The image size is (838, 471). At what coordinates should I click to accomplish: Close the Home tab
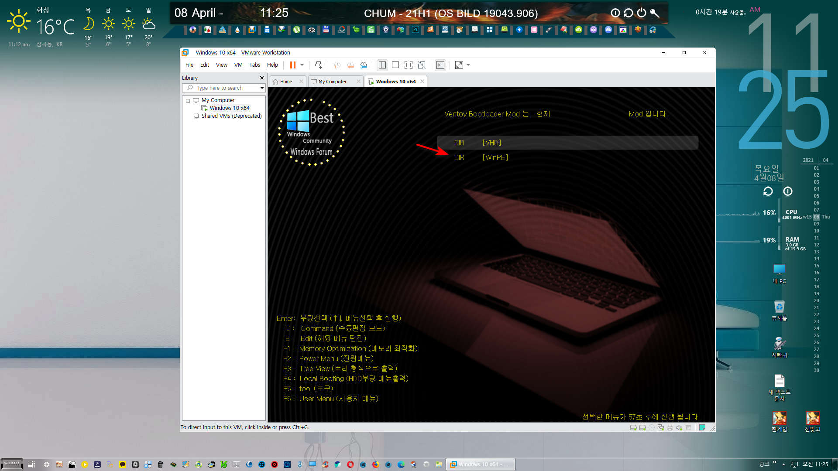coord(301,82)
